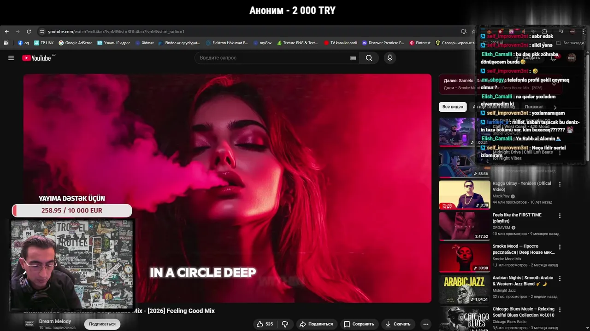Open Dream Melody channel avatar

[x=29, y=324]
